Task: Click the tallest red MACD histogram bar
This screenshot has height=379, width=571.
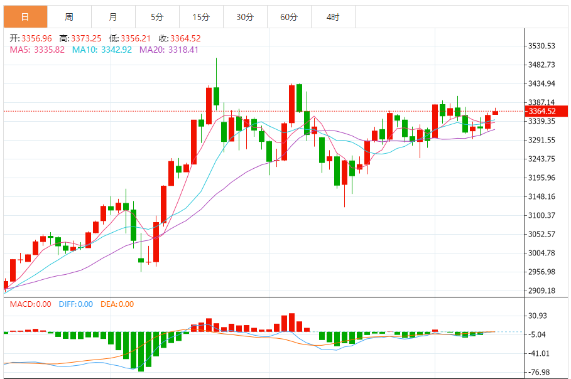Action: 291,323
